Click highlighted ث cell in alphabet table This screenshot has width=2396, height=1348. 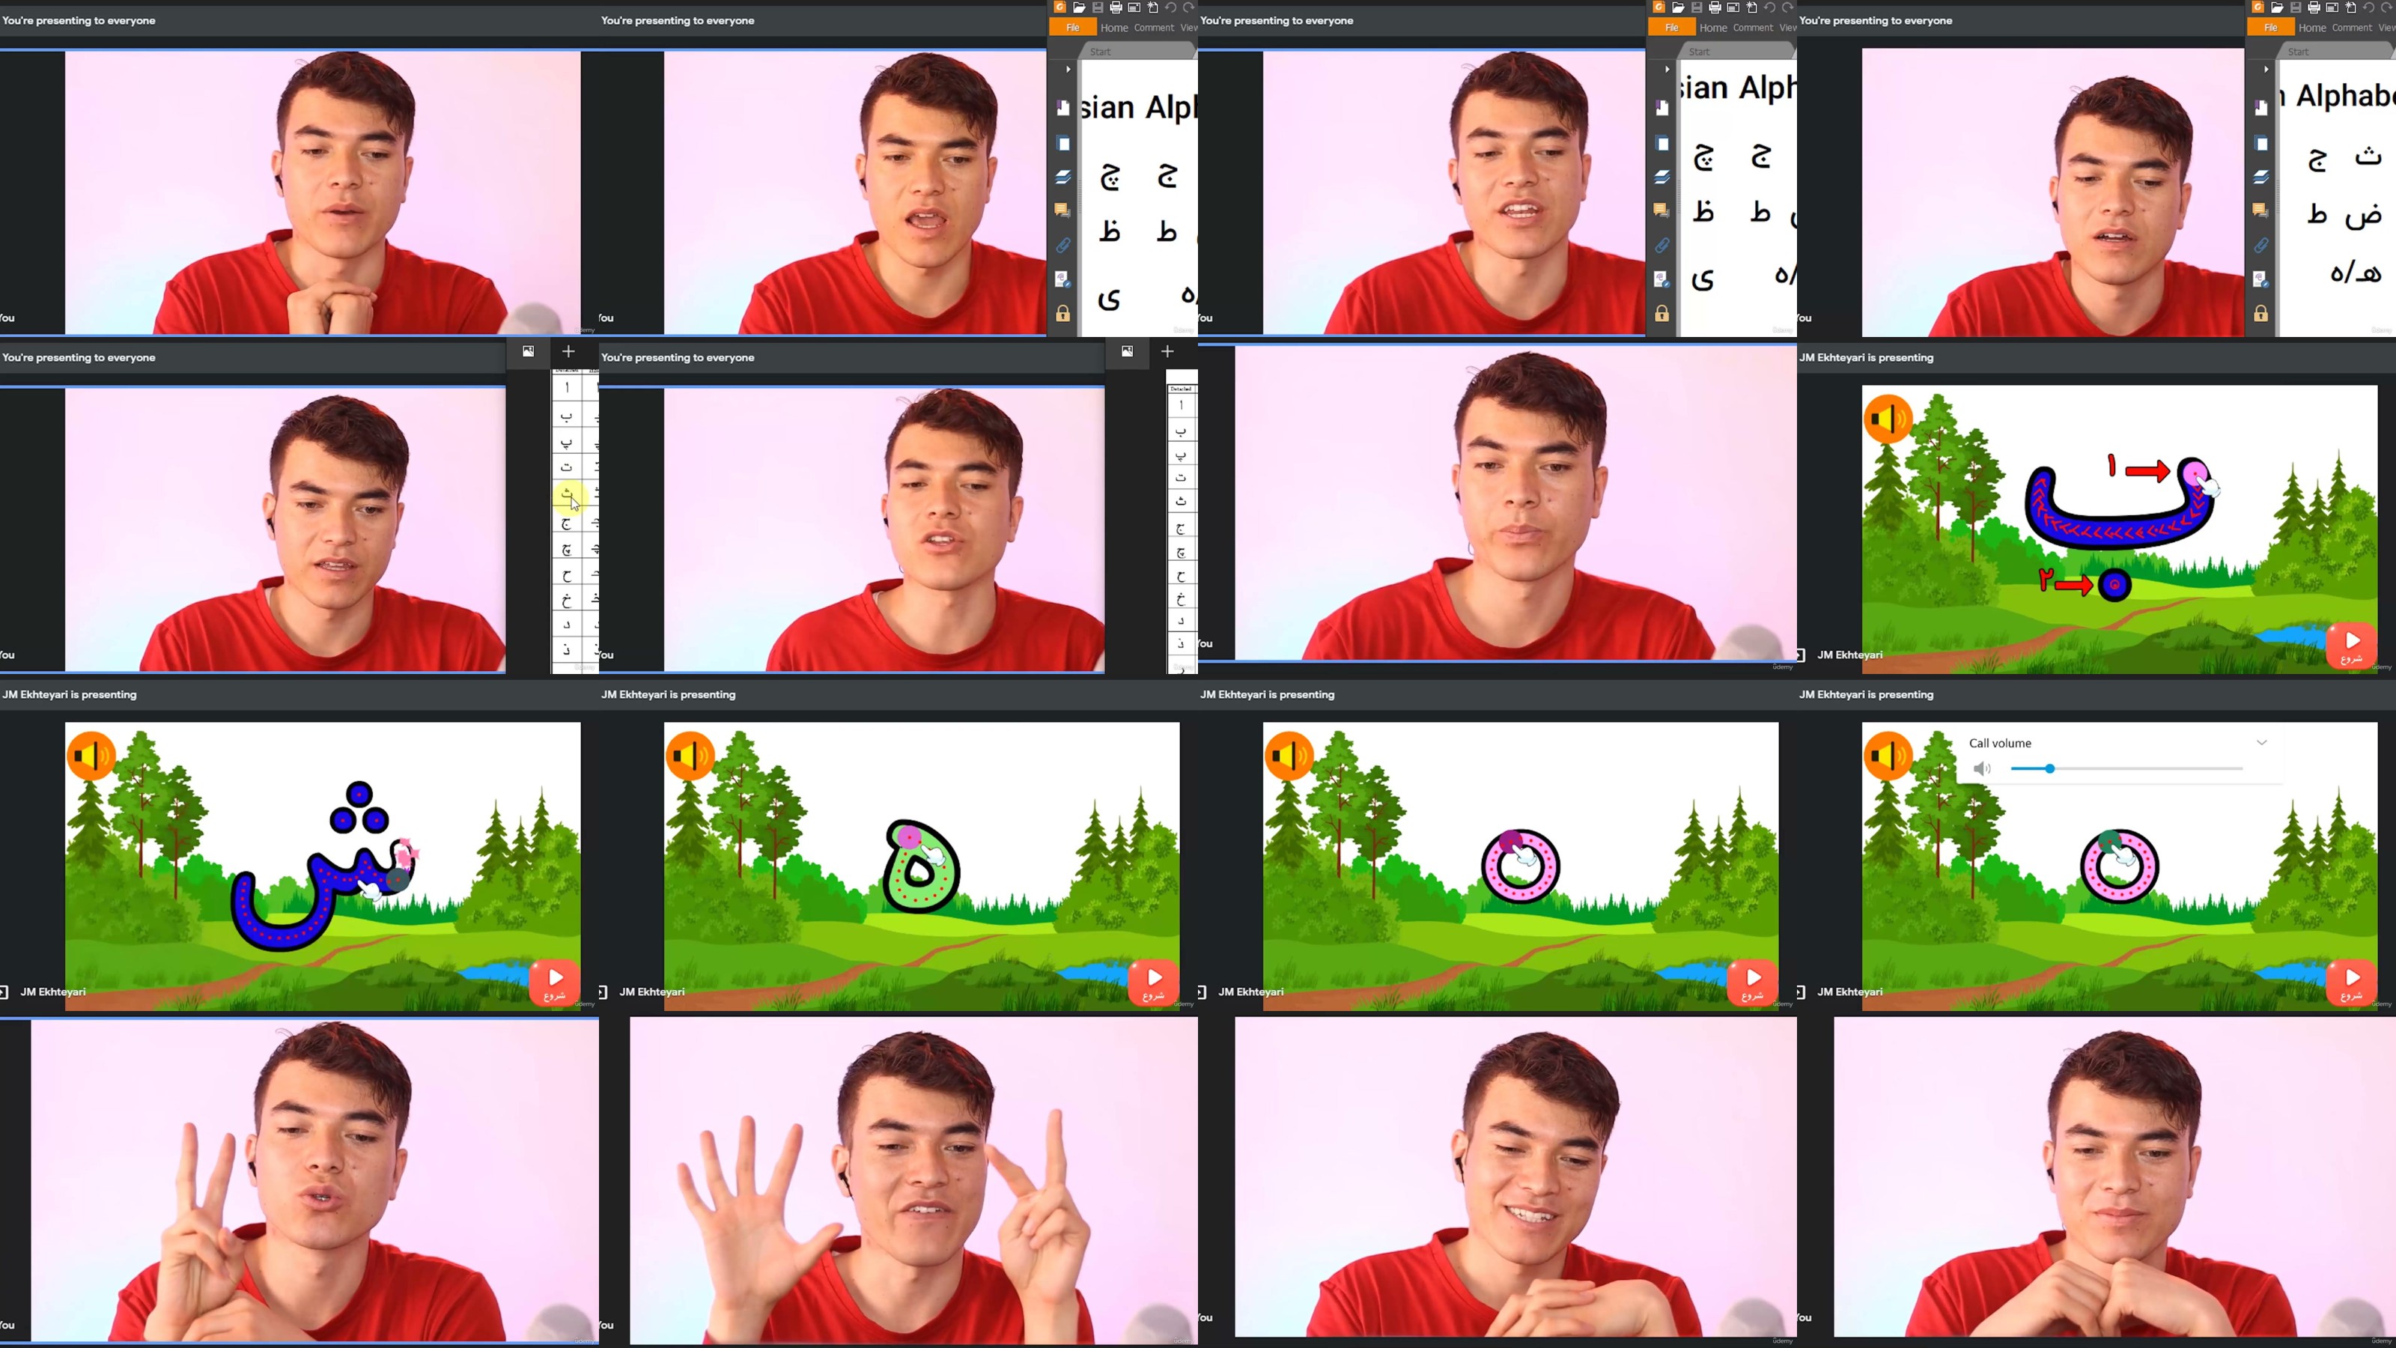[567, 494]
